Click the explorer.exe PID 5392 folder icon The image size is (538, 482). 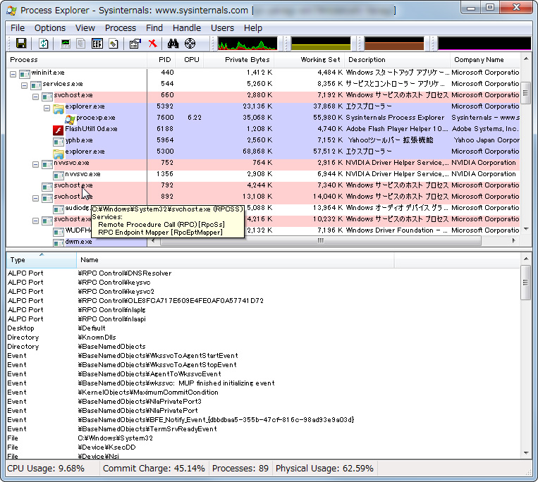coord(59,109)
